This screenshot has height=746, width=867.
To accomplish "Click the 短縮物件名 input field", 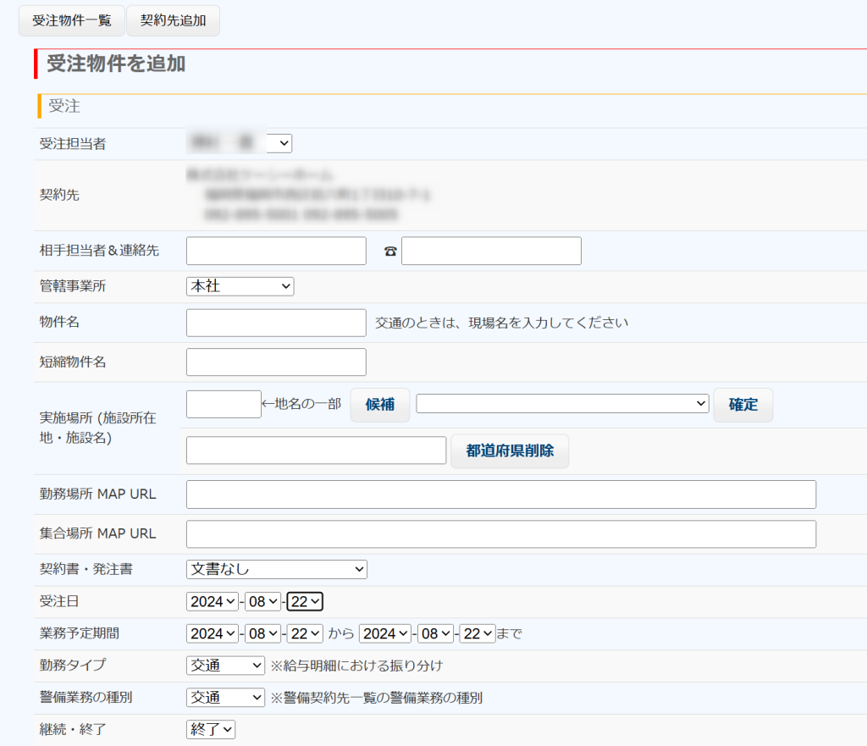I will pyautogui.click(x=276, y=362).
